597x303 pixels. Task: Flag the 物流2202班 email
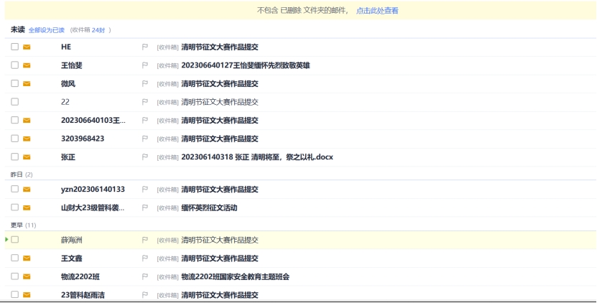coord(145,276)
